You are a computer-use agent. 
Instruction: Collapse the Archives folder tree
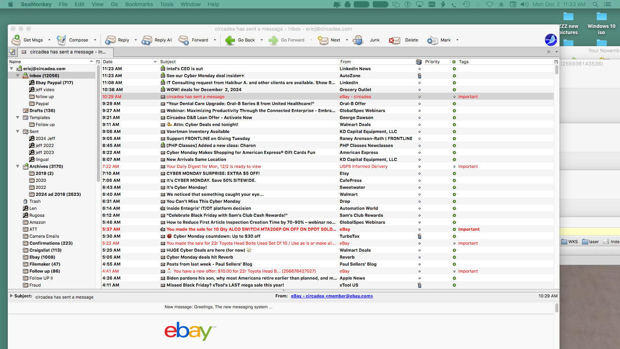coord(18,166)
